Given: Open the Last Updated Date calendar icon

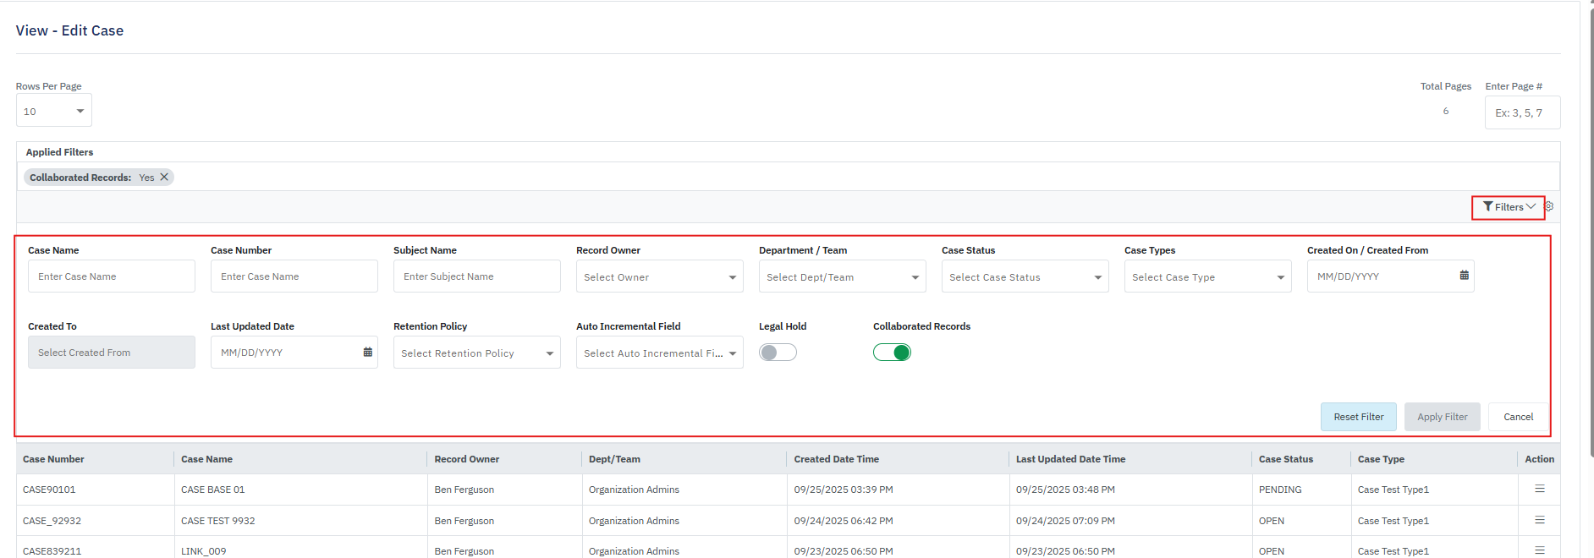Looking at the screenshot, I should pyautogui.click(x=367, y=352).
